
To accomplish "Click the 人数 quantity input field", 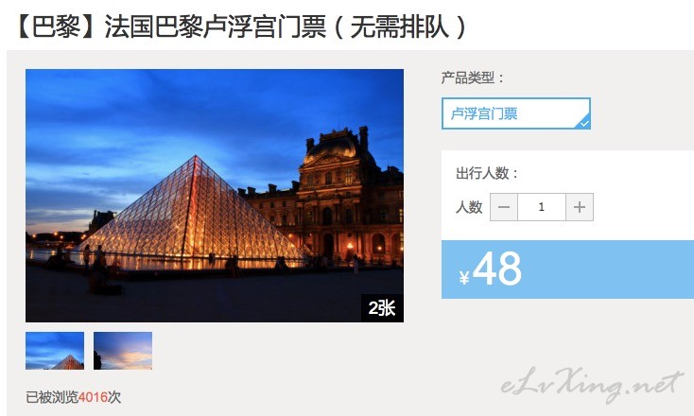I will [542, 207].
